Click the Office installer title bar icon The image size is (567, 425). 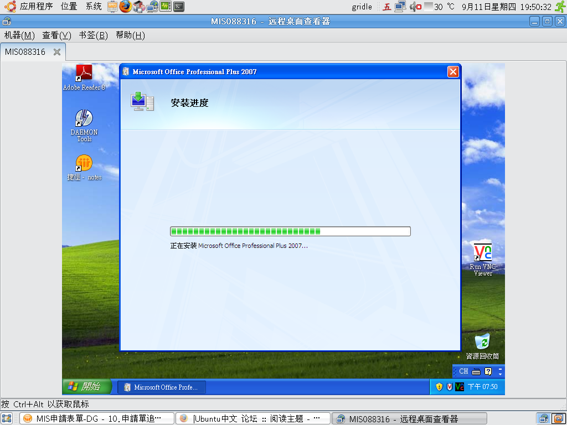[x=126, y=71]
